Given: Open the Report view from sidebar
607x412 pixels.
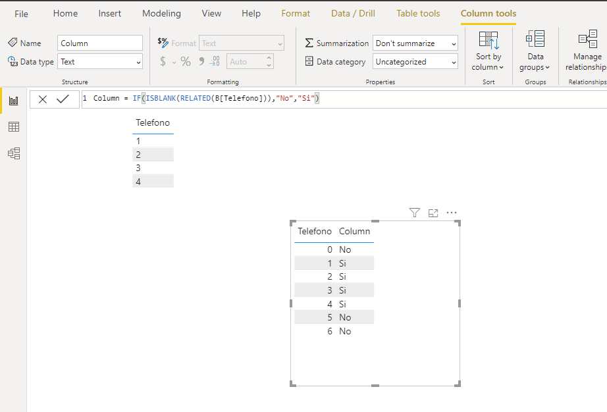Looking at the screenshot, I should pyautogui.click(x=14, y=101).
